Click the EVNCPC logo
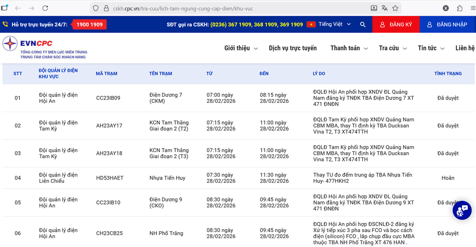 45,48
